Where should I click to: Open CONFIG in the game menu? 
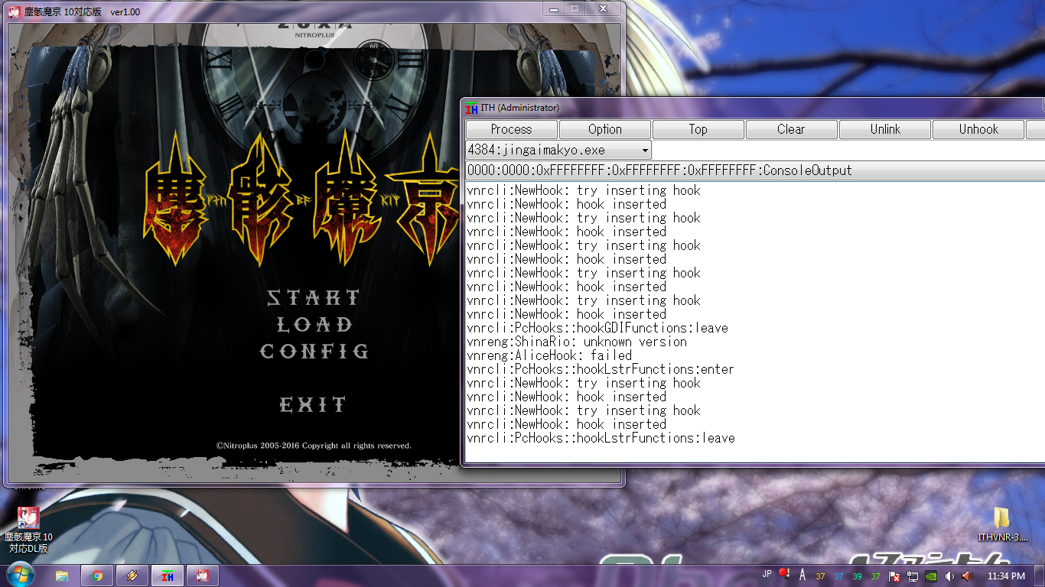click(314, 352)
